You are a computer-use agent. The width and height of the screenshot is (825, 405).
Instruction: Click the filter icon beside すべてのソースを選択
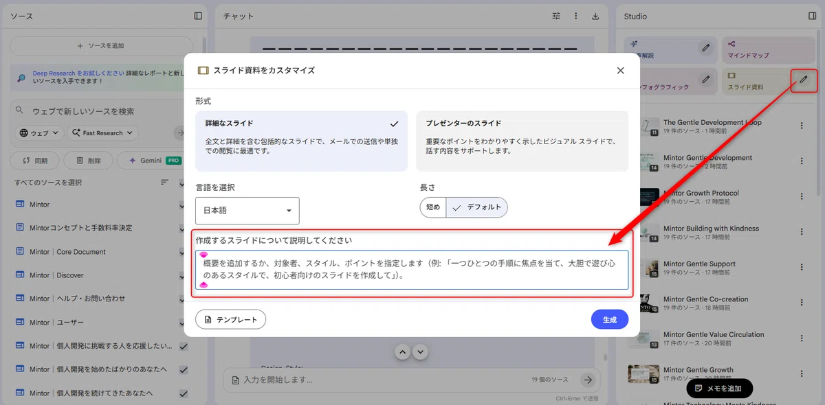[164, 182]
